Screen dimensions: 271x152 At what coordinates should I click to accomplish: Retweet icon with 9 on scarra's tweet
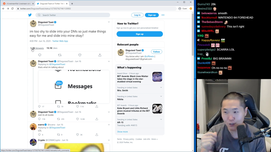pyautogui.click(x=58, y=135)
